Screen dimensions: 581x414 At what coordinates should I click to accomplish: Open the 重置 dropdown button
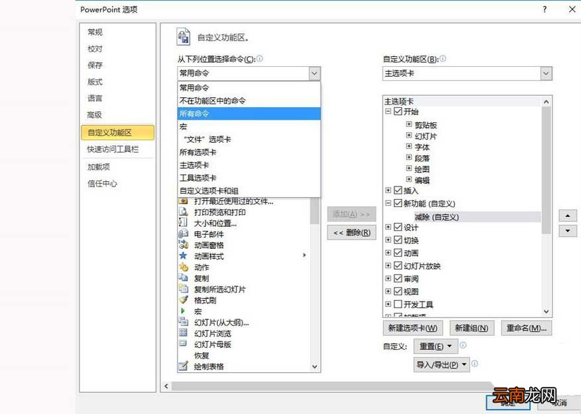tap(436, 347)
